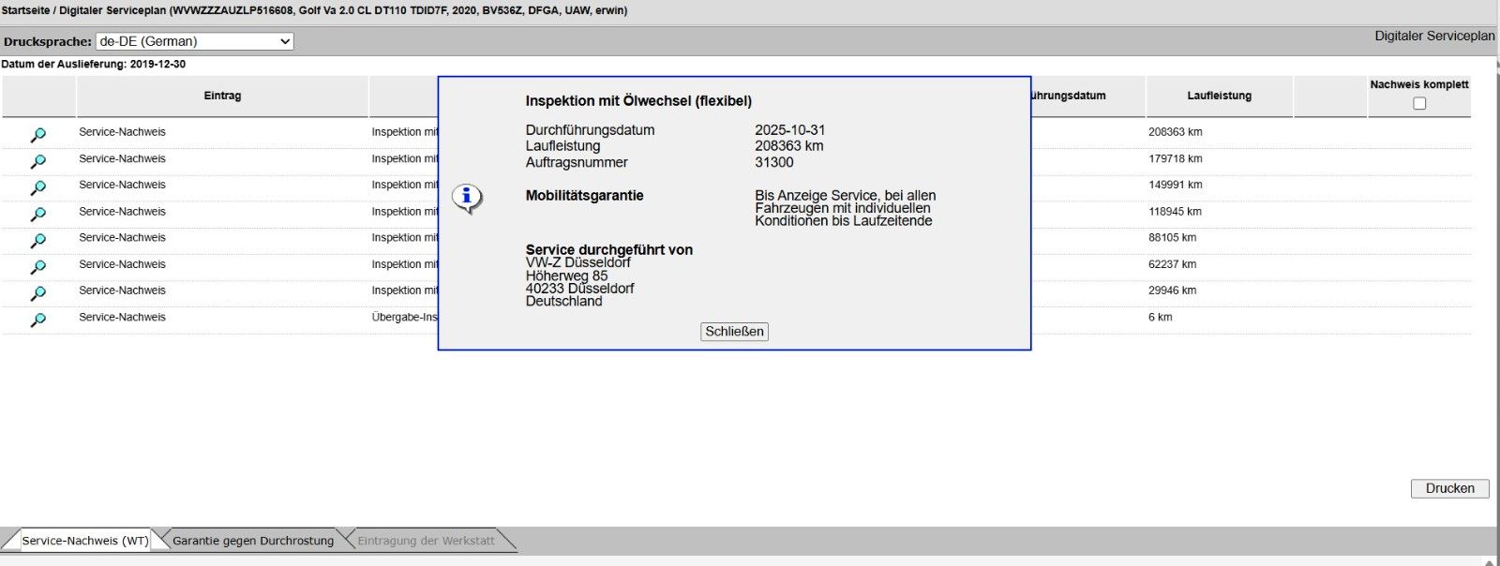Click the Eintrag column header
This screenshot has width=1500, height=566.
click(x=222, y=96)
